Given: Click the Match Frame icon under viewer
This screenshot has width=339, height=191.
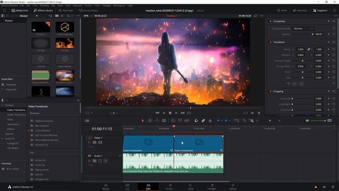Looking at the screenshot, I should pos(246,113).
